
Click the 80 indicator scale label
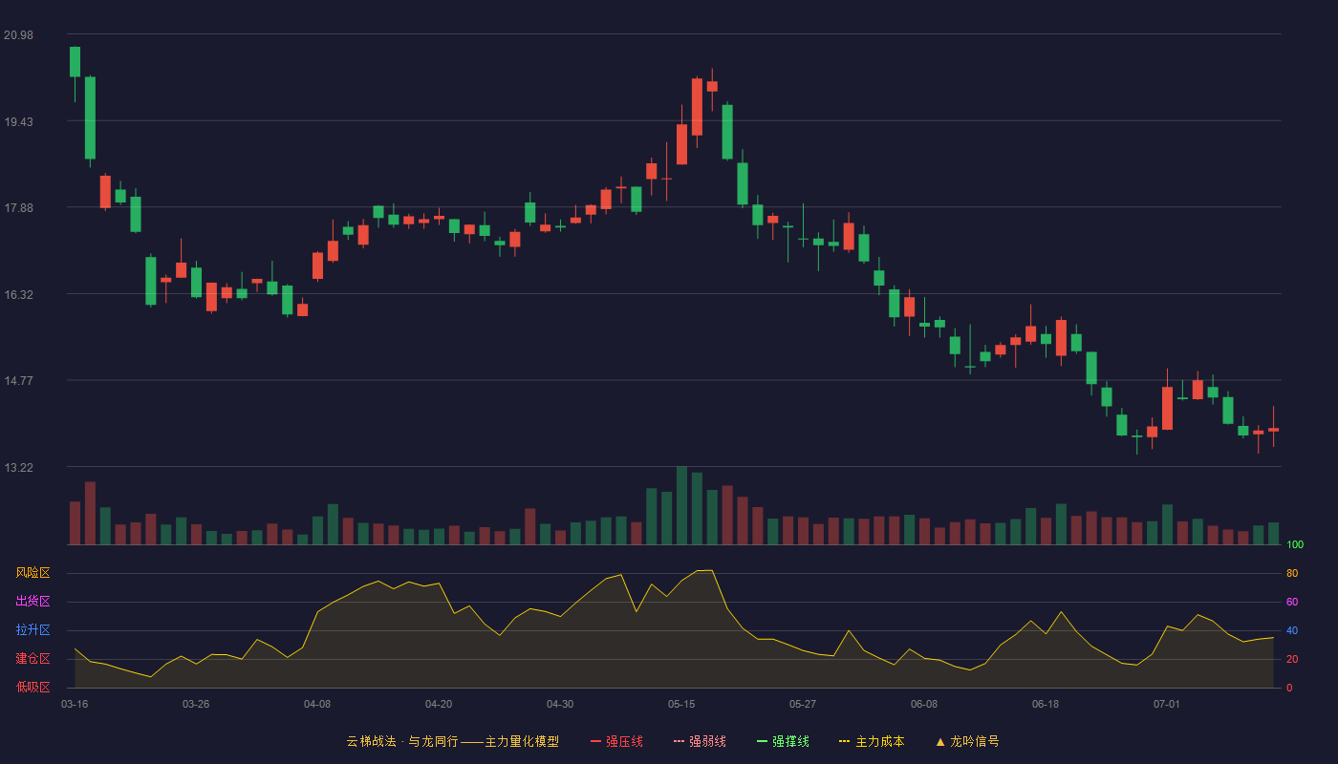pyautogui.click(x=1292, y=573)
